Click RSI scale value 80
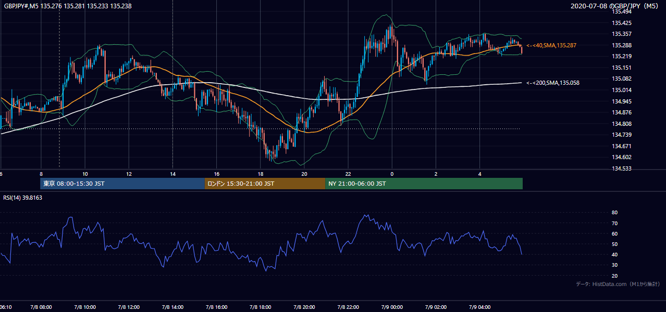Viewport: 666px width, 312px height. click(x=615, y=213)
